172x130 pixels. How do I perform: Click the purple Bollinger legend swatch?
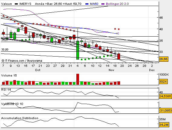click(x=103, y=4)
